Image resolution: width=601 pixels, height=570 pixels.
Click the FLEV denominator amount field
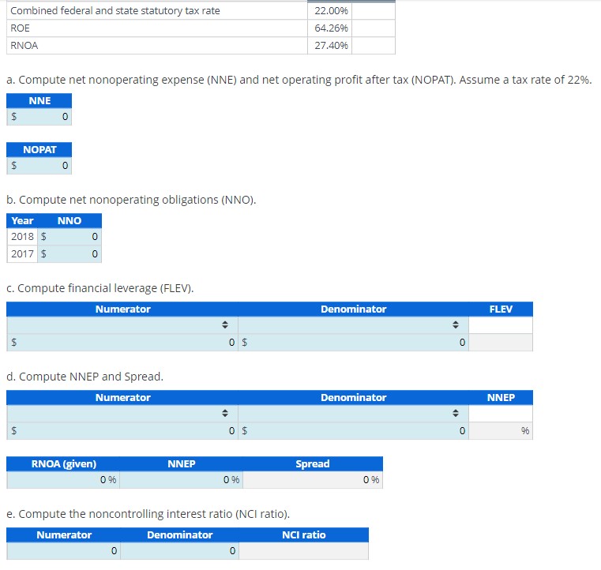click(x=353, y=342)
